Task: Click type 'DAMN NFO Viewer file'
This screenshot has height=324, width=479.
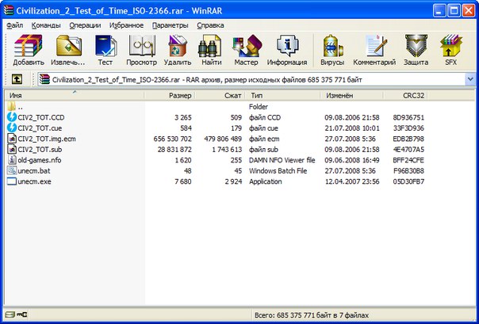Action: (x=282, y=160)
